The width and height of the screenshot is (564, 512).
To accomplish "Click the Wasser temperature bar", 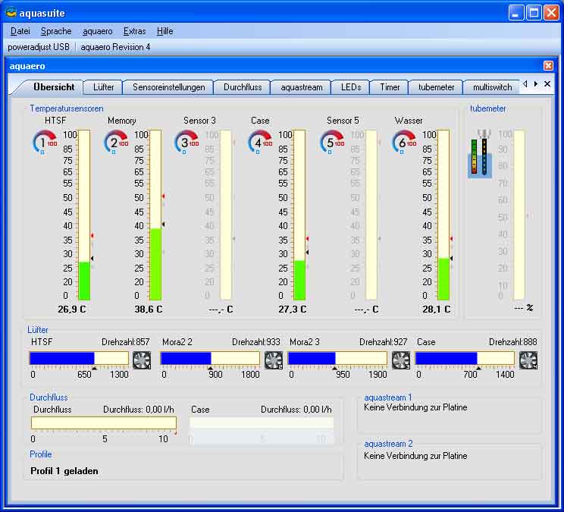I will [x=443, y=215].
